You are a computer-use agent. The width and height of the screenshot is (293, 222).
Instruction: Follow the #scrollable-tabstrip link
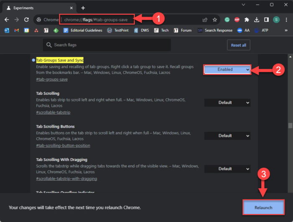click(x=53, y=113)
